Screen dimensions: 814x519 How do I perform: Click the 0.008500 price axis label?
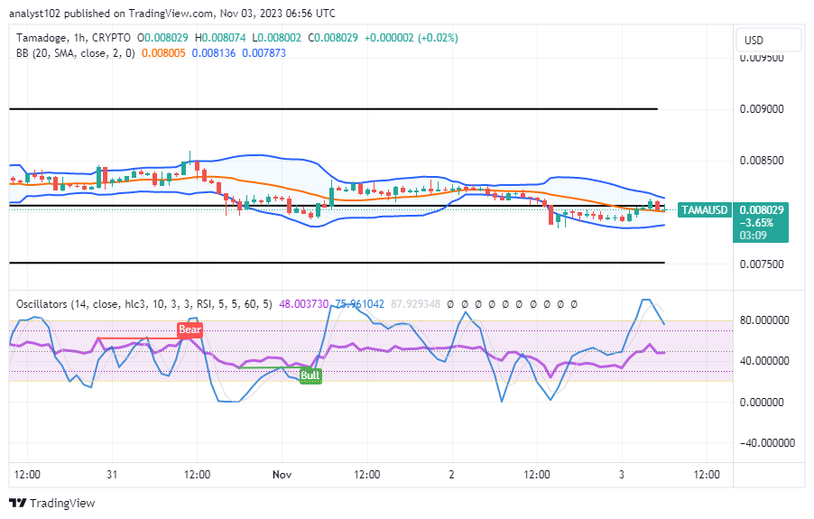click(762, 161)
